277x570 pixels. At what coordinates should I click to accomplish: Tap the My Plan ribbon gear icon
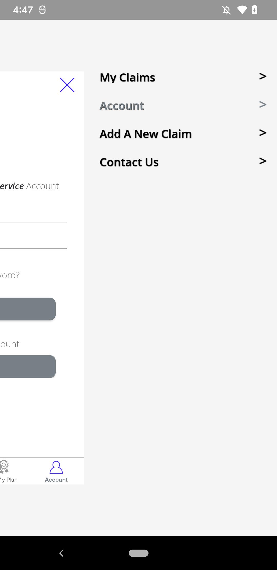4,467
